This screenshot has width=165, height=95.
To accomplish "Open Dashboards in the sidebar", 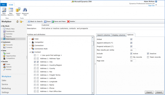I will tap(9, 31).
